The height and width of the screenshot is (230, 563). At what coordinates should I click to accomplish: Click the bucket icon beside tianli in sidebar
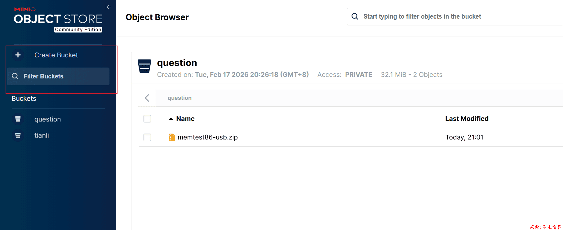(18, 135)
